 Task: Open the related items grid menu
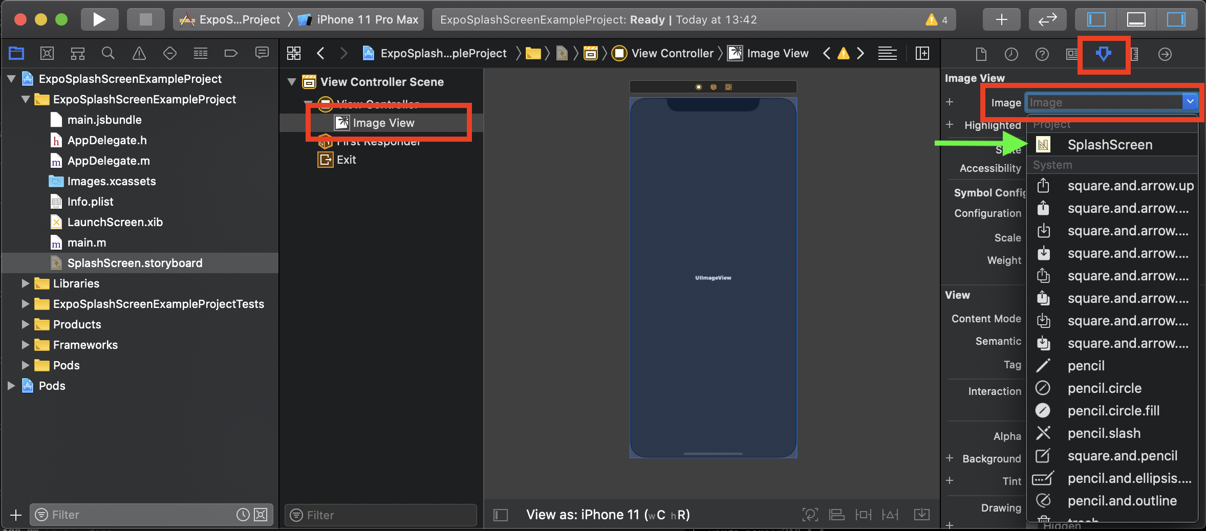pos(294,53)
